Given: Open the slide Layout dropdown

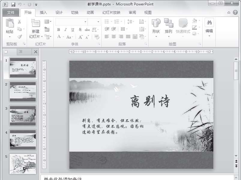Looking at the screenshot, I should tap(48, 22).
